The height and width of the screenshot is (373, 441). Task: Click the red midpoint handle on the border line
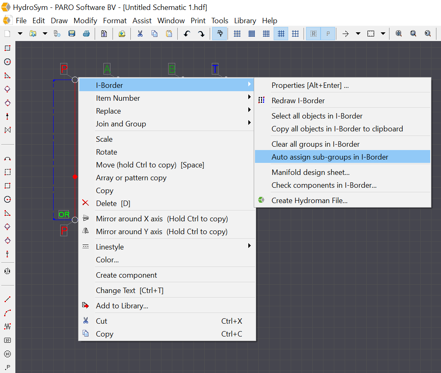[75, 177]
